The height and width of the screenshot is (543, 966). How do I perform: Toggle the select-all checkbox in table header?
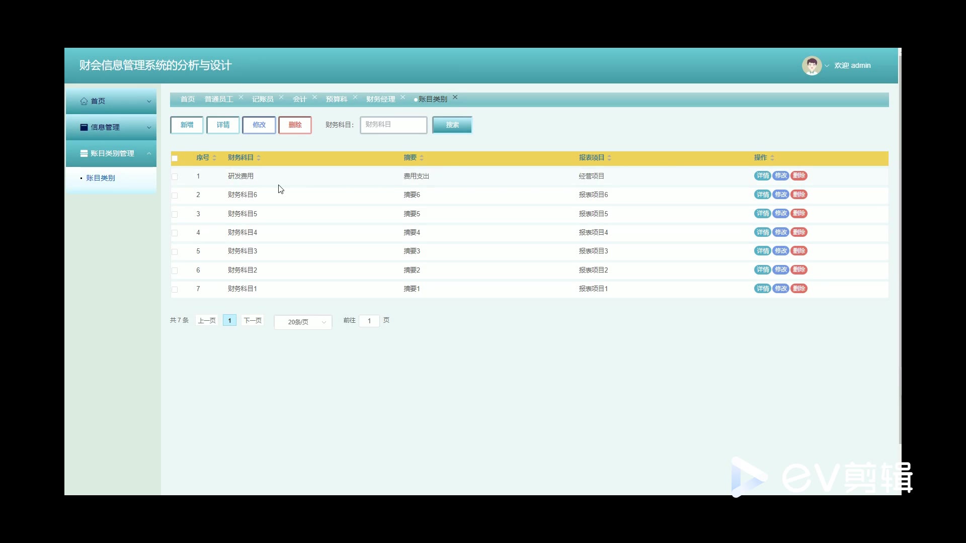175,158
